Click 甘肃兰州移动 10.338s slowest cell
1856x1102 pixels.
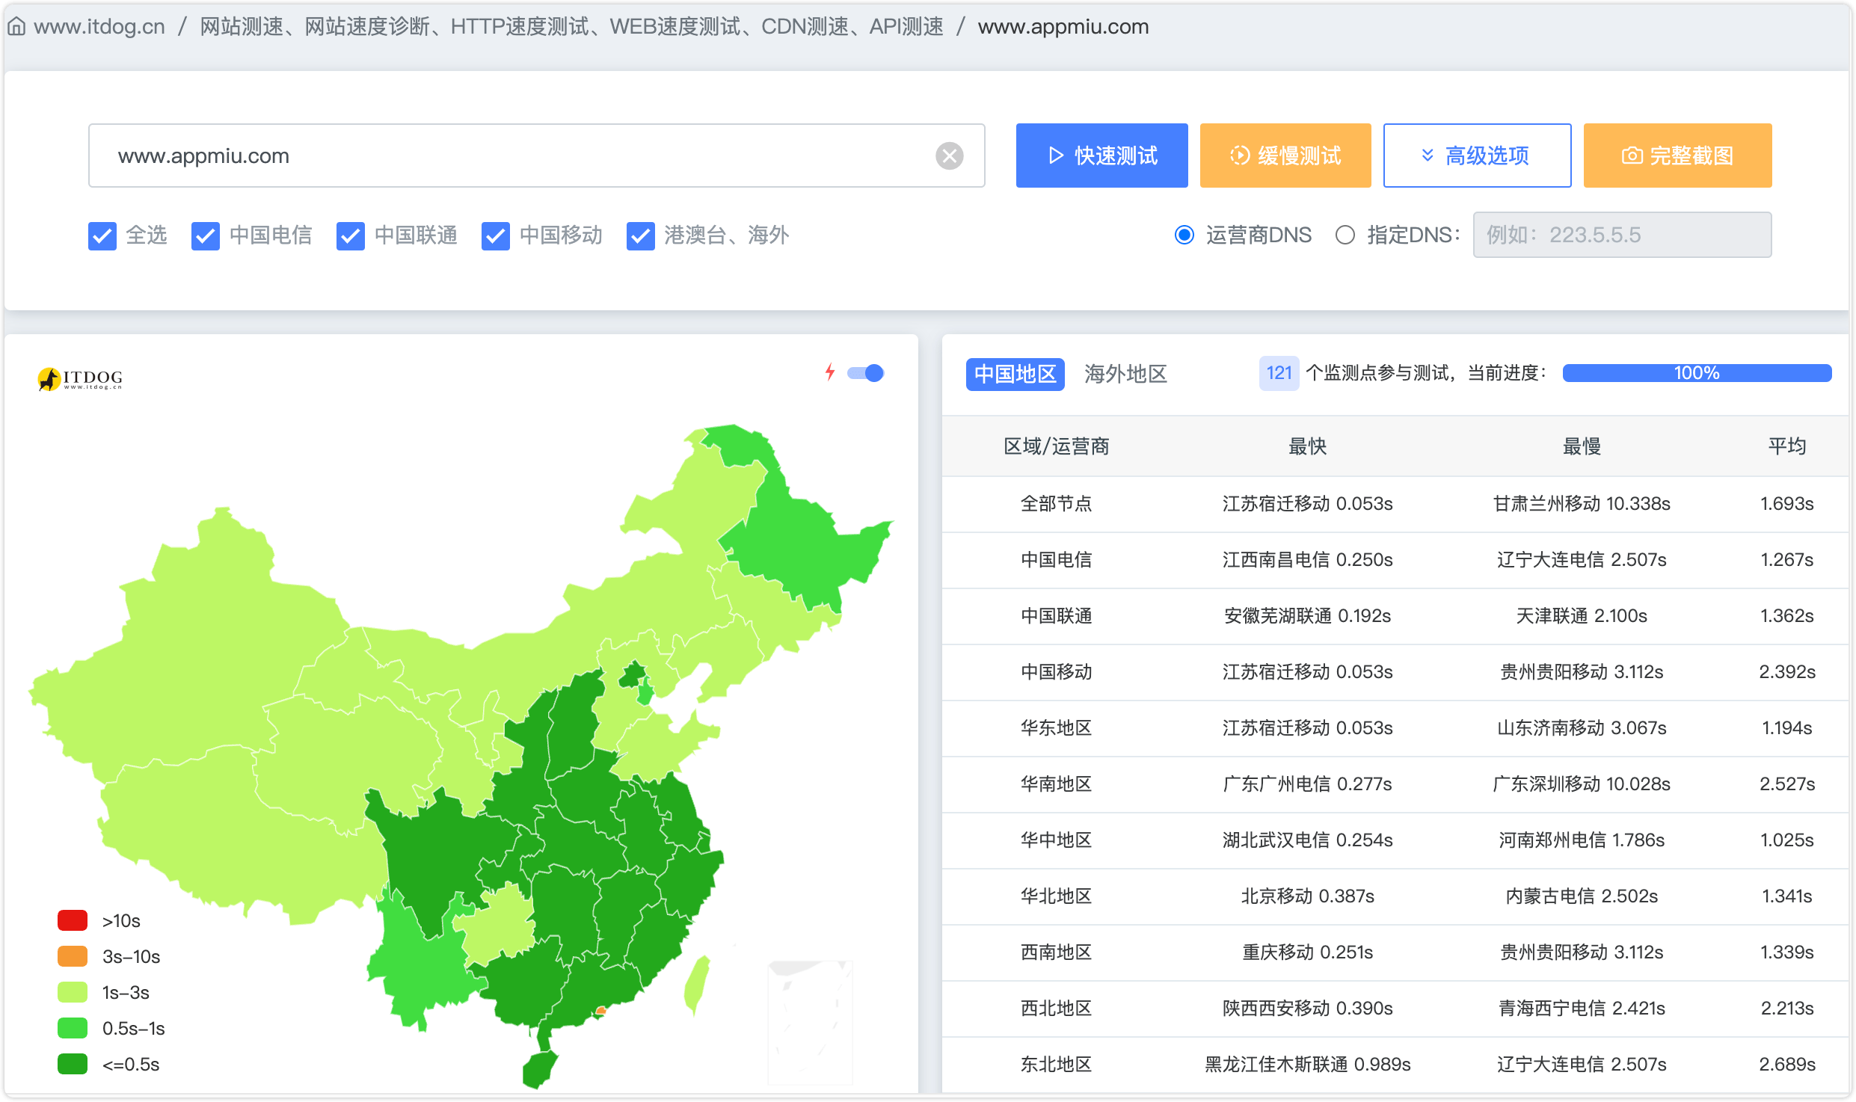pos(1582,503)
